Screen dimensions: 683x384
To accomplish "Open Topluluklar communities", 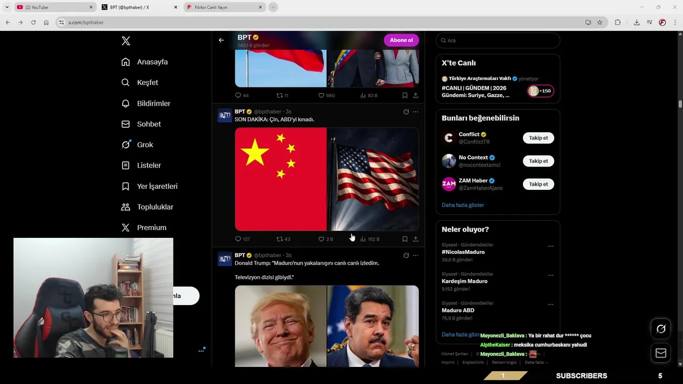I will click(147, 207).
